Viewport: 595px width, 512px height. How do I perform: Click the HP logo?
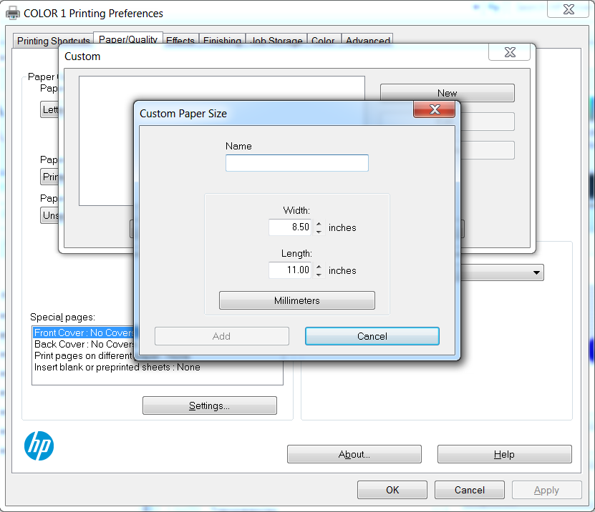[x=39, y=446]
